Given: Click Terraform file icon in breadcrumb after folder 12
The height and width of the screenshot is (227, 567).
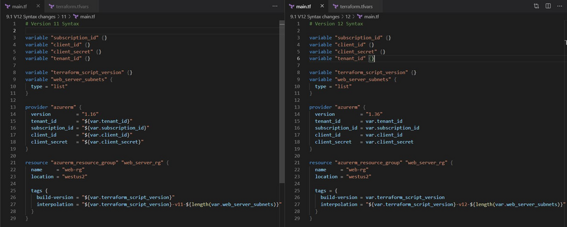Looking at the screenshot, I should pyautogui.click(x=359, y=16).
